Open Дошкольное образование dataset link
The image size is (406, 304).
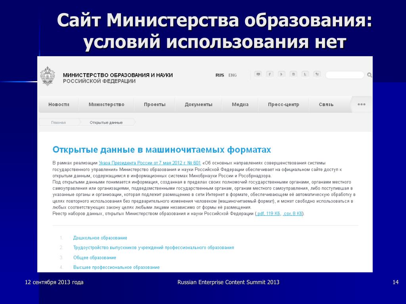click(x=100, y=238)
